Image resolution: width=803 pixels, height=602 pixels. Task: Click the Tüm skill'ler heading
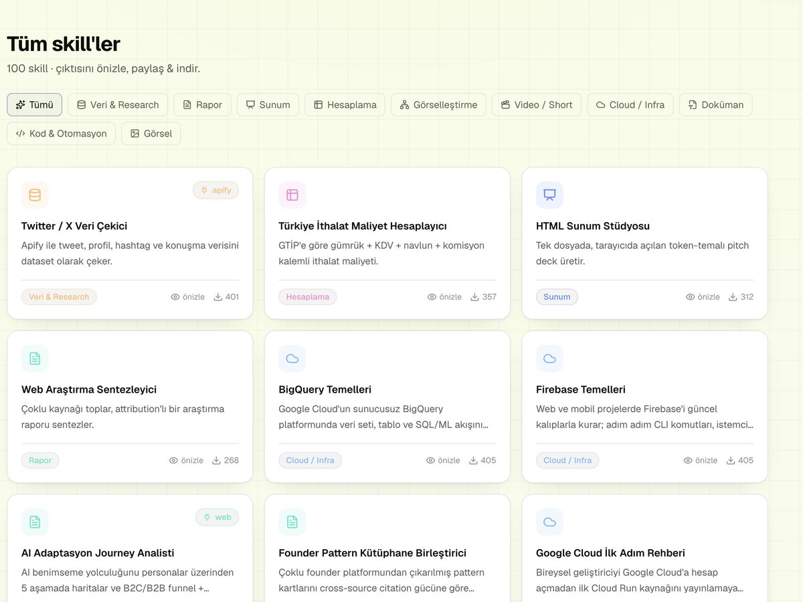tap(64, 44)
